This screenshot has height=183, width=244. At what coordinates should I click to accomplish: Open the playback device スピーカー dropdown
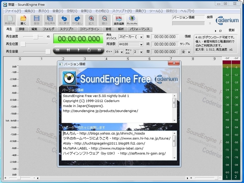[x=141, y=37]
